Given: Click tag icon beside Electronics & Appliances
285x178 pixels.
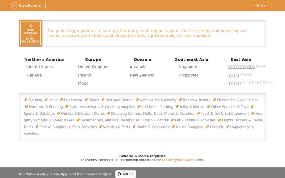Looking at the screenshot, I should (x=214, y=100).
